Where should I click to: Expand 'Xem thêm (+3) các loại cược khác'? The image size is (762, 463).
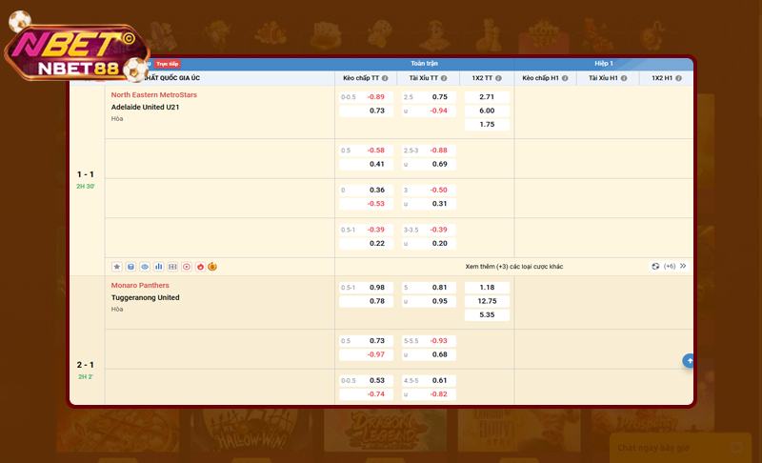click(x=513, y=267)
